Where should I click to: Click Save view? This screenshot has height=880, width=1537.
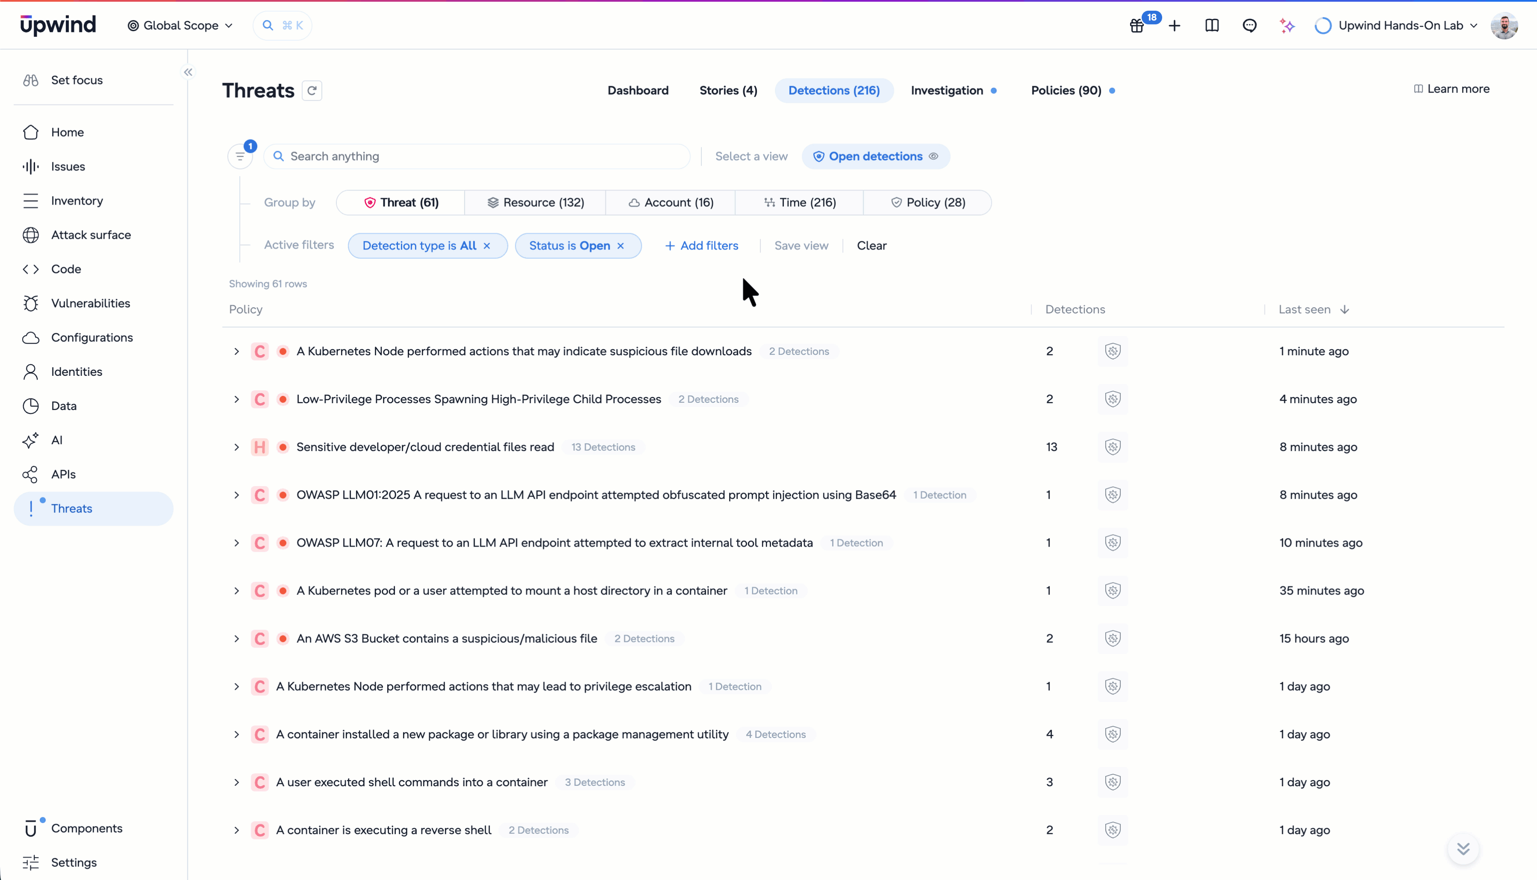pyautogui.click(x=801, y=246)
